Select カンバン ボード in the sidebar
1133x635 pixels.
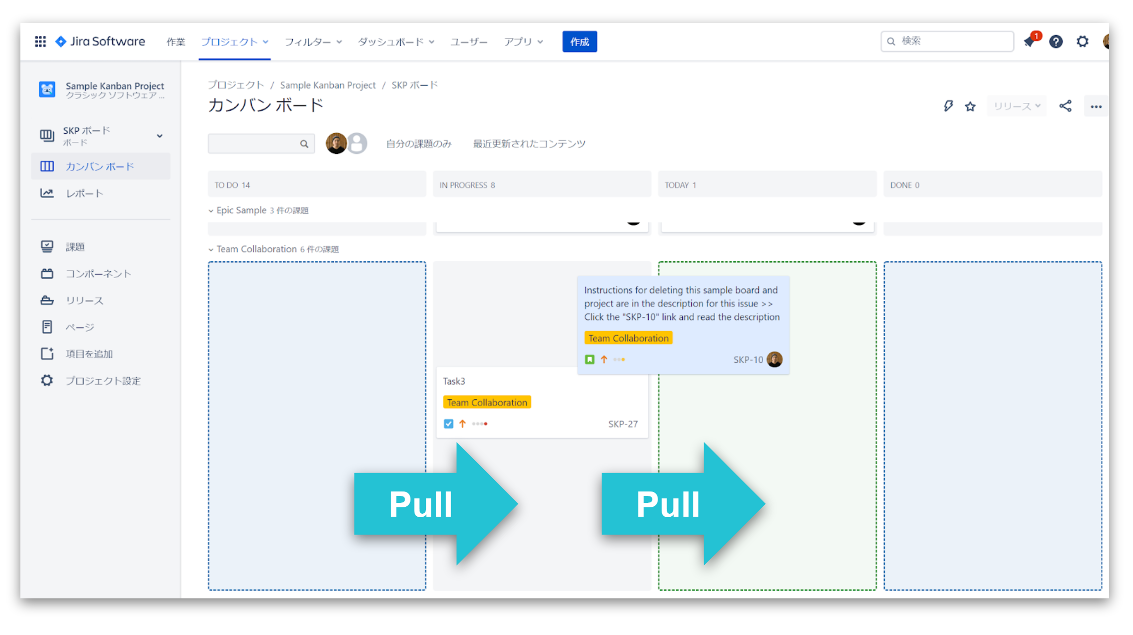(101, 166)
